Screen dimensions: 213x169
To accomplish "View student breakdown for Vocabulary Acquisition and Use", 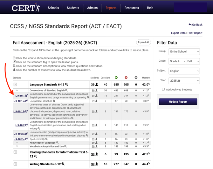I will [x=94, y=146].
